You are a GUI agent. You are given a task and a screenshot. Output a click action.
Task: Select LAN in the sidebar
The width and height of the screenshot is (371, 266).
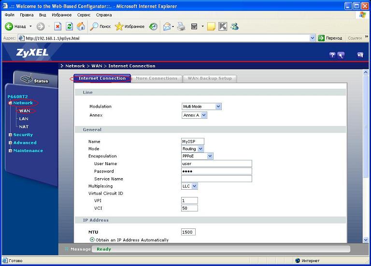[24, 119]
